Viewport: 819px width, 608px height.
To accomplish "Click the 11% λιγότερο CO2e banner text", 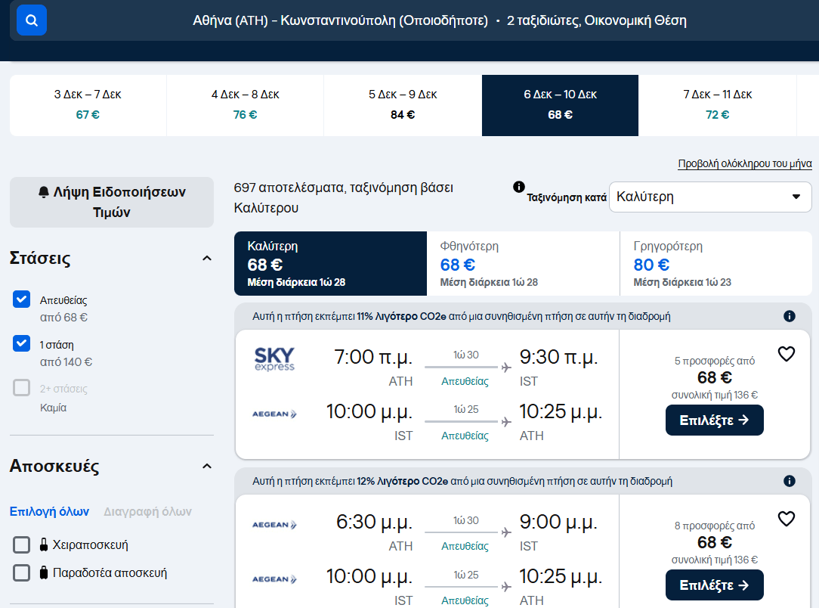I will [x=461, y=316].
